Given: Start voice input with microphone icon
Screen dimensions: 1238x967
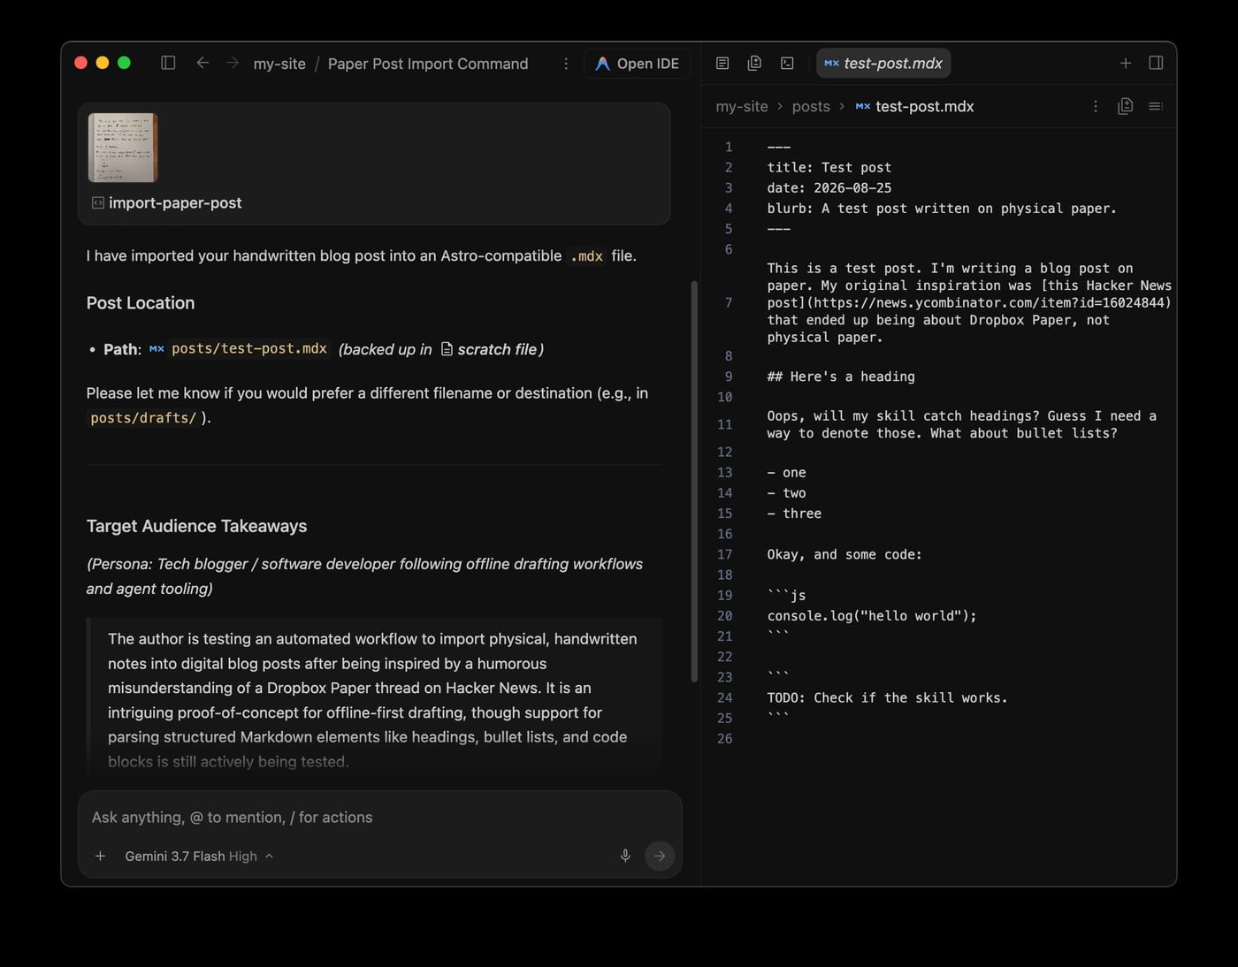Looking at the screenshot, I should 625,856.
